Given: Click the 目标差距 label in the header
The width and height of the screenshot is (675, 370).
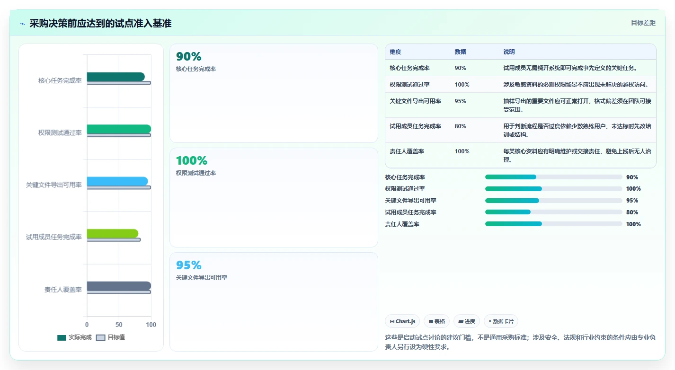Looking at the screenshot, I should pyautogui.click(x=643, y=23).
